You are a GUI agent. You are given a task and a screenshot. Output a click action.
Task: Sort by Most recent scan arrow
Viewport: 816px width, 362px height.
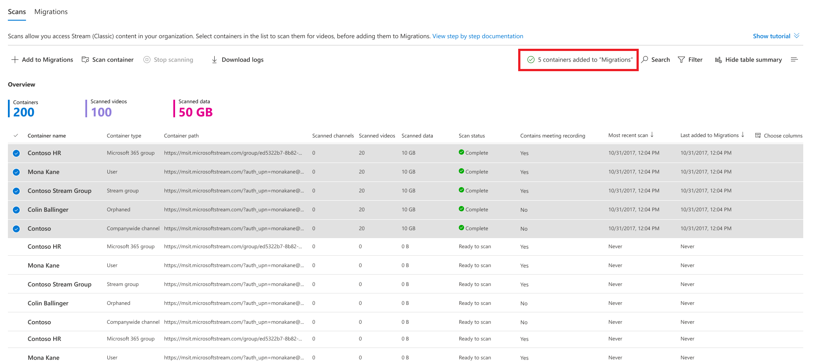click(652, 135)
